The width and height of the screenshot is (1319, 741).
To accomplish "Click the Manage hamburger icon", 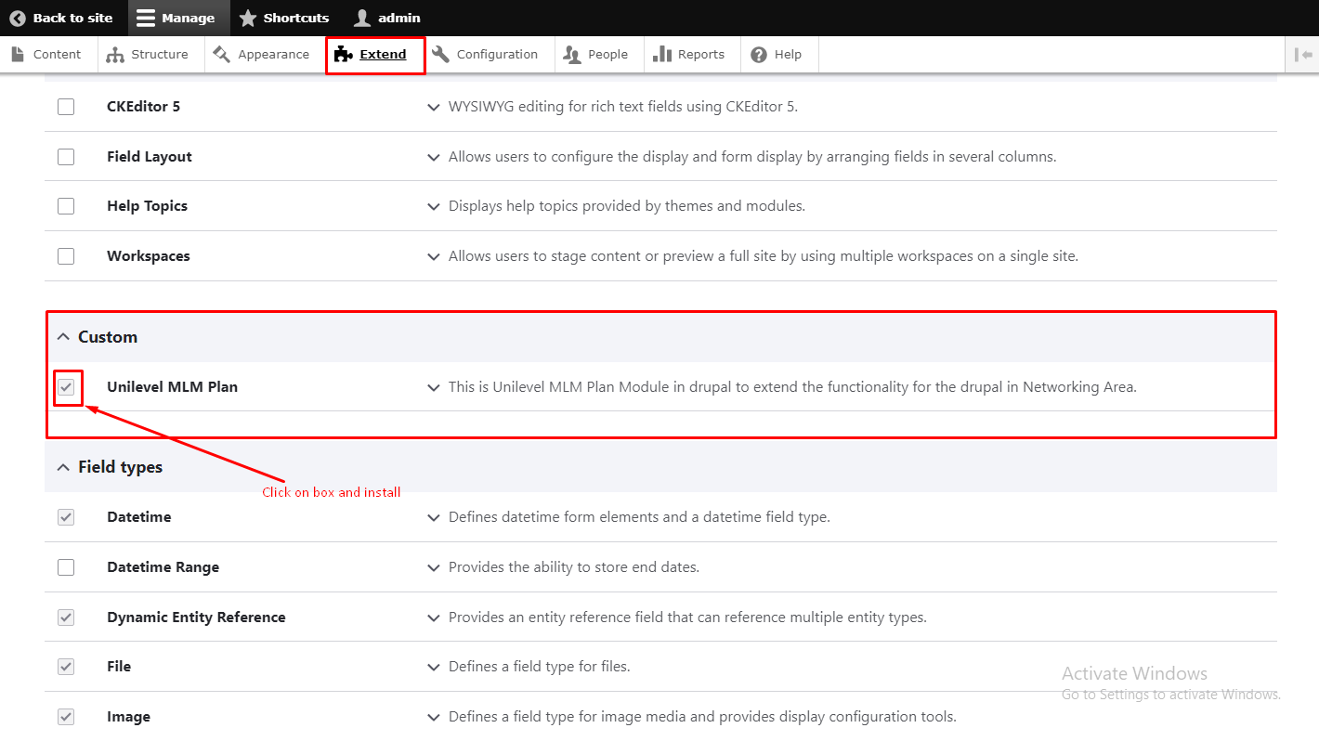I will (145, 18).
